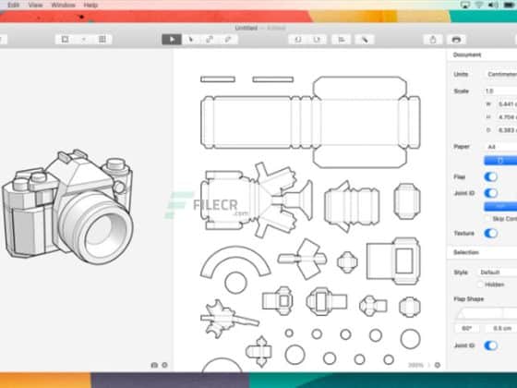Image resolution: width=517 pixels, height=388 pixels.
Task: Click the undo toolbar button
Action: (298, 40)
